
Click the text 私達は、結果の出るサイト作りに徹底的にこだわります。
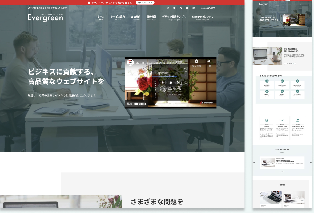click(63, 95)
